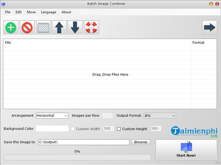Image resolution: width=221 pixels, height=165 pixels.
Task: Focus the Images per Row field
Action: [107, 115]
